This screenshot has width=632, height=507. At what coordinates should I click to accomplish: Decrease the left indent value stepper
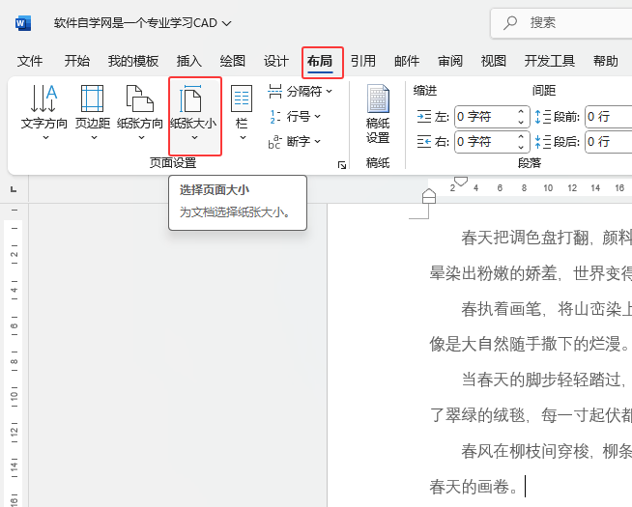(x=521, y=122)
